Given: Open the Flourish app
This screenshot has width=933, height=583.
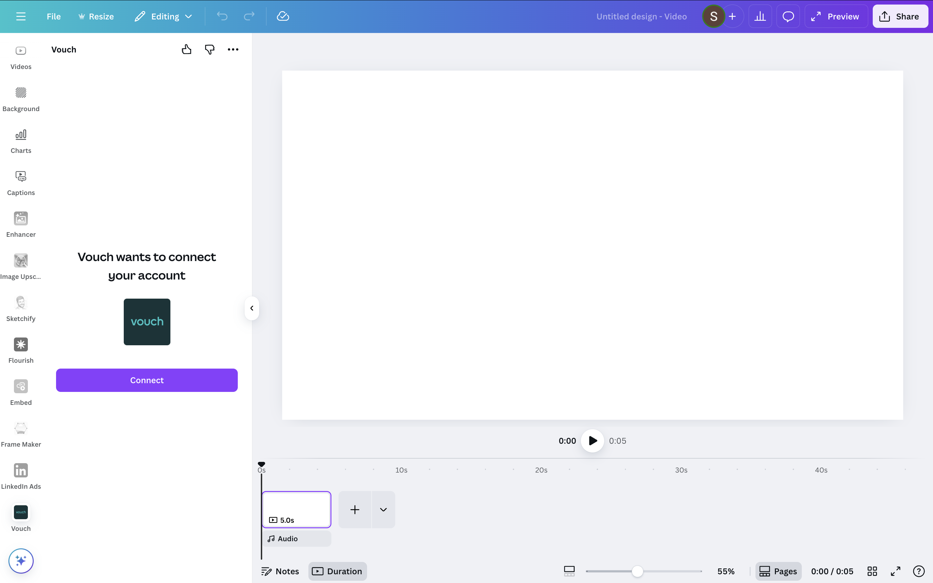Looking at the screenshot, I should 21,351.
